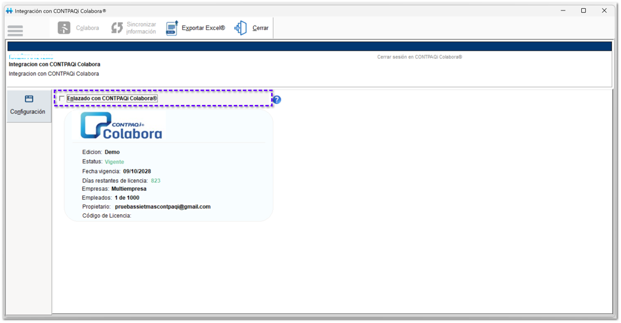Image resolution: width=621 pixels, height=323 pixels.
Task: Click the Configuración panel icon
Action: click(29, 99)
